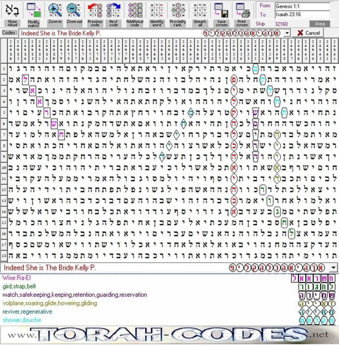Zoom in on the matrix
Screen dimensions: 339x345
point(55,11)
